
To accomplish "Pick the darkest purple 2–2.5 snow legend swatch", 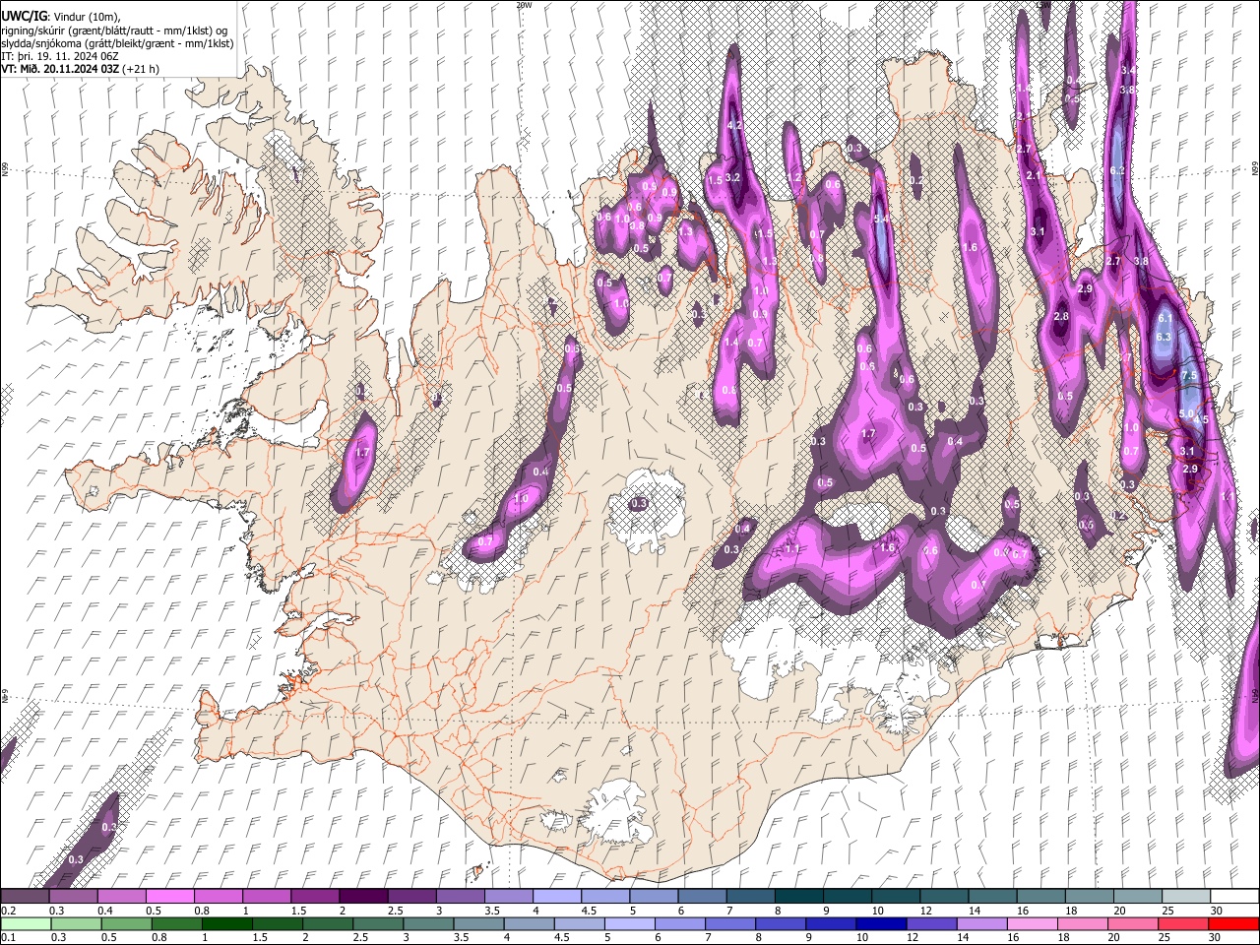I will click(362, 897).
